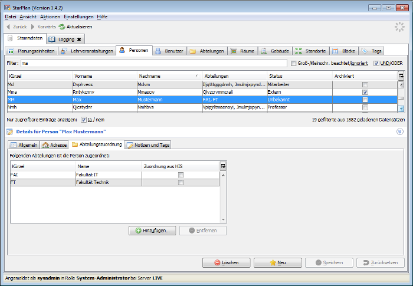The width and height of the screenshot is (413, 286).
Task: Collapse the Details für Person section
Action: tap(400, 132)
